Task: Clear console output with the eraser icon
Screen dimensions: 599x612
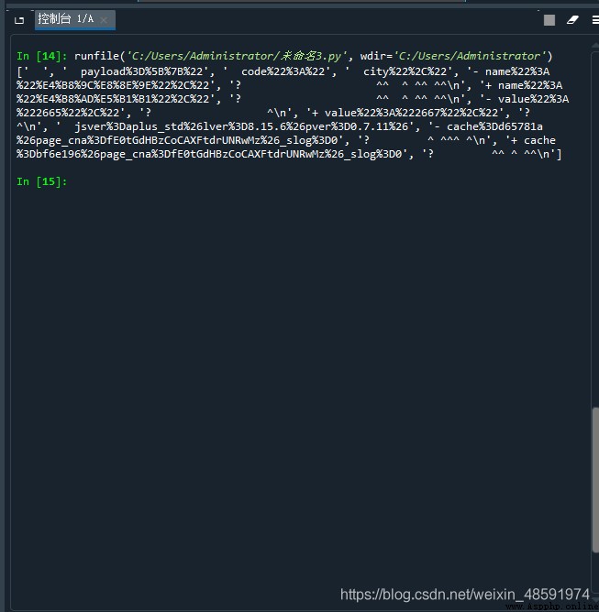Action: (x=572, y=20)
